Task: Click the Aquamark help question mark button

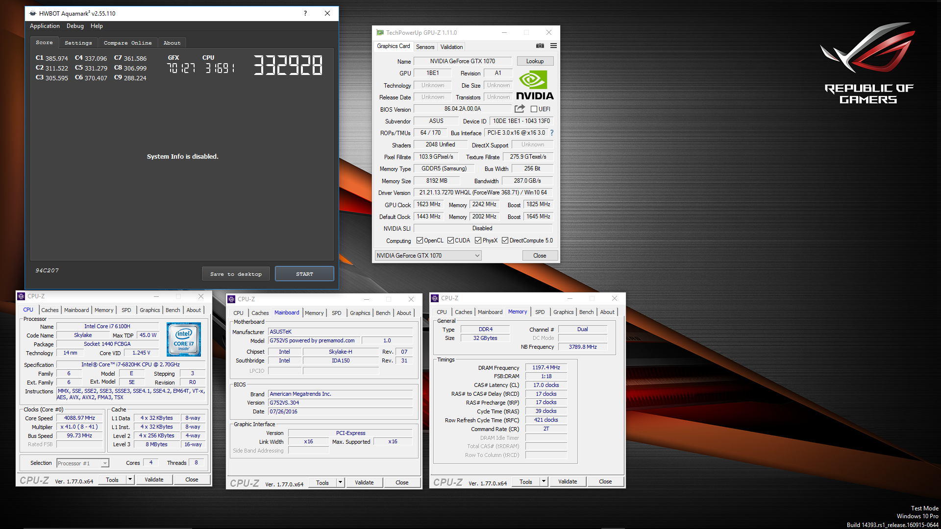Action: [x=305, y=13]
